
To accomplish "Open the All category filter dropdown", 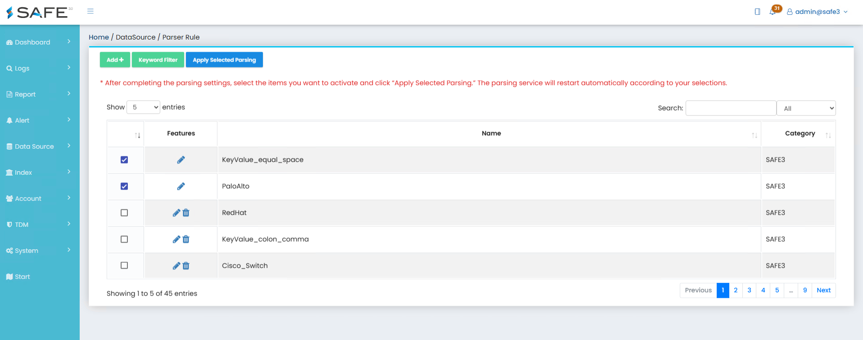I will click(806, 108).
